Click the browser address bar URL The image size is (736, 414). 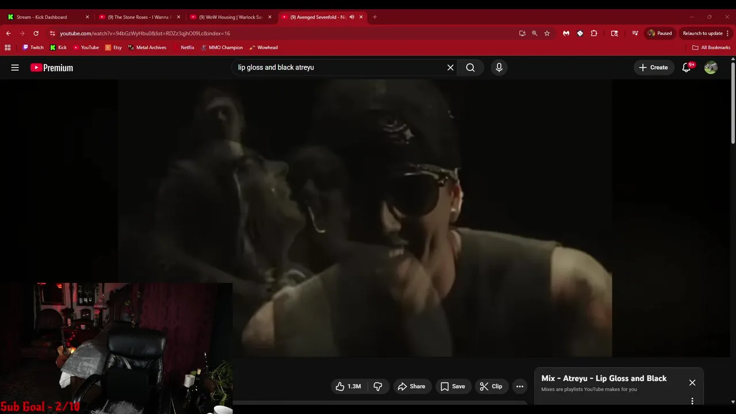(x=145, y=33)
